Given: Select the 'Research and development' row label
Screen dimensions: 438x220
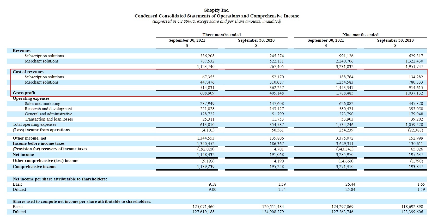Looking at the screenshot, I should coord(48,109).
